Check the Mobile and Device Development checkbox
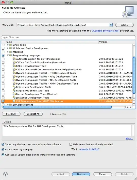The height and width of the screenshot is (180, 137). point(3,48)
